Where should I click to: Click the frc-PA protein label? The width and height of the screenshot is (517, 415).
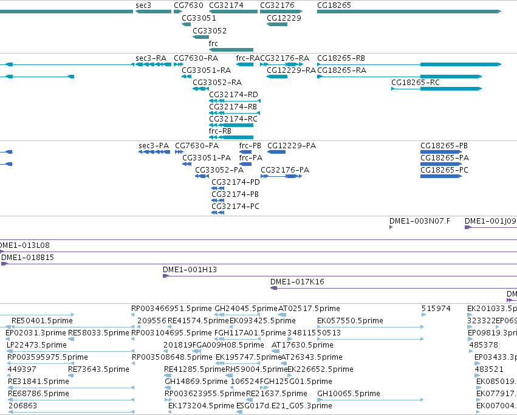251,158
